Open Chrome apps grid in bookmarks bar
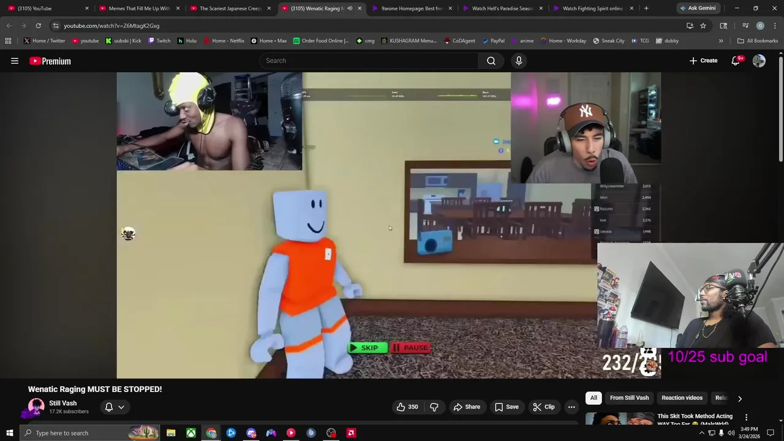This screenshot has height=441, width=784. coord(8,41)
